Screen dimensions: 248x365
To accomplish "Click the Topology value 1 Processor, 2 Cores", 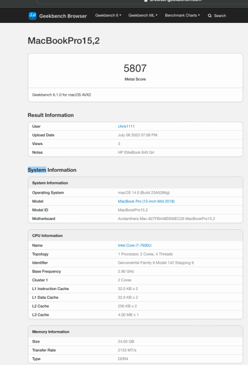I will (145, 254).
